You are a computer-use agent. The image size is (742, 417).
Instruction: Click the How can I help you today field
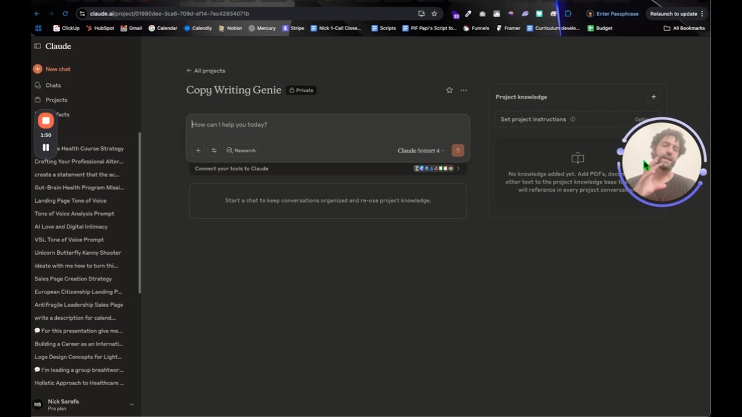(x=328, y=125)
